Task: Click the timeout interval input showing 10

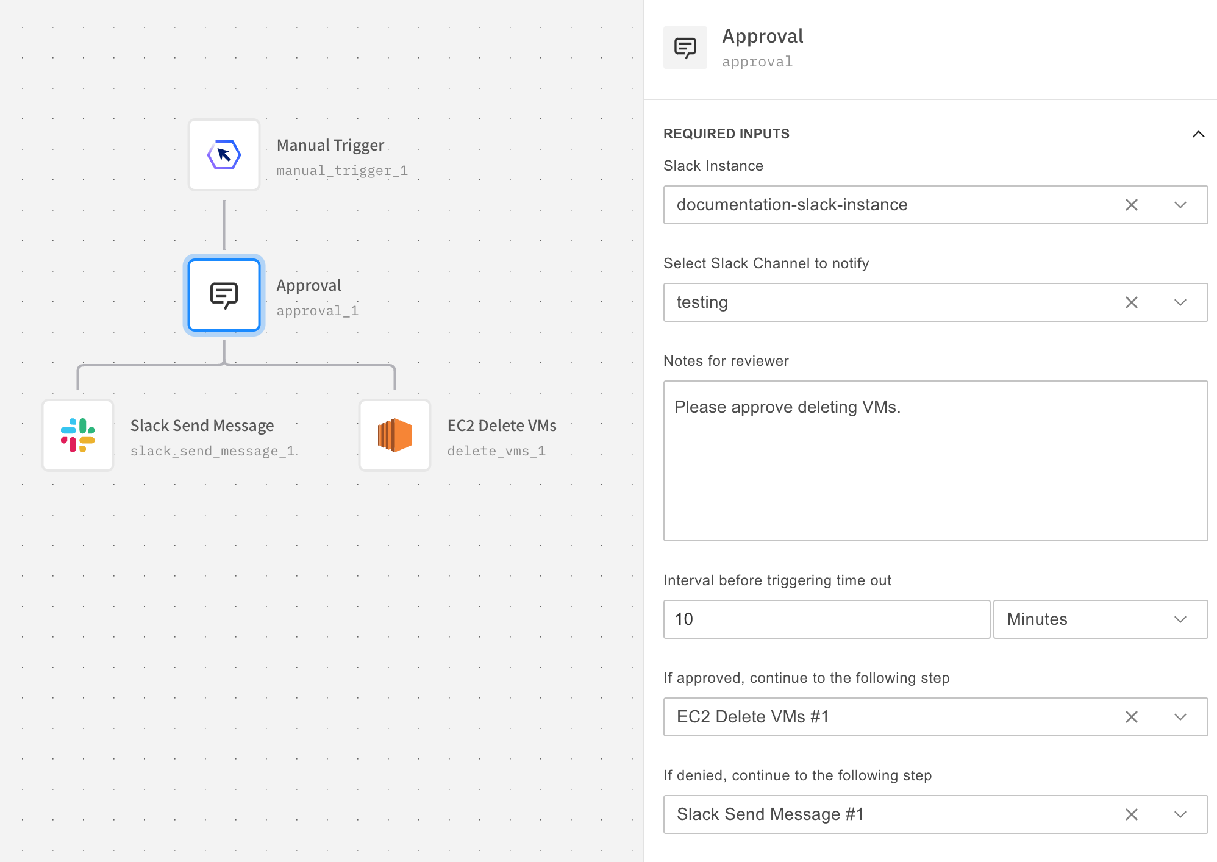Action: (x=826, y=619)
